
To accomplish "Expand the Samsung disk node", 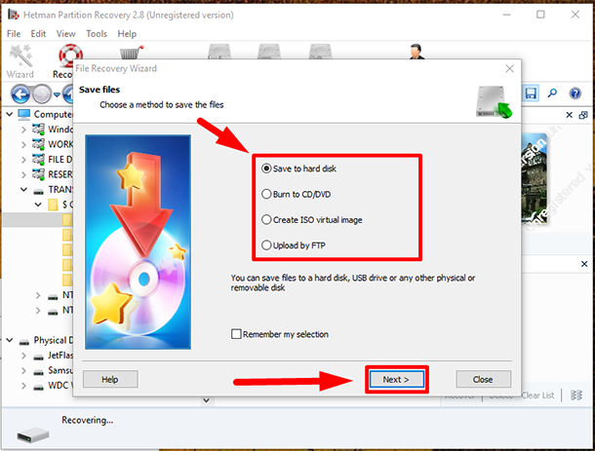I will tap(23, 371).
